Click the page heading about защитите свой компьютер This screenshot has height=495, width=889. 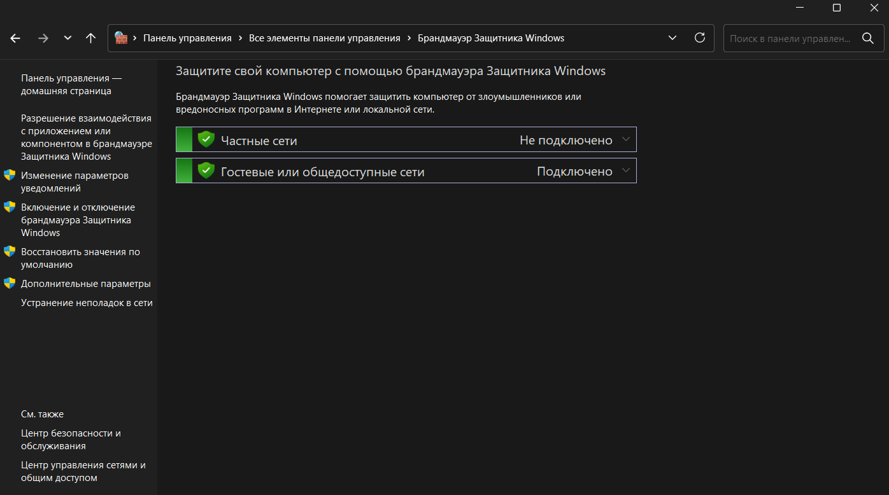click(391, 71)
